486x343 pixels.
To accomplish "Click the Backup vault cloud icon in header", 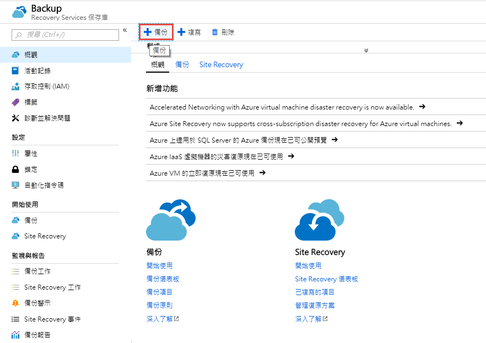I will 19,12.
